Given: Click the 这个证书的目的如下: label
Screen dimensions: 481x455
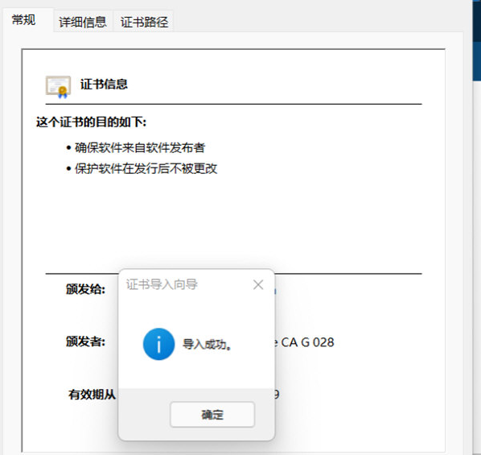Looking at the screenshot, I should click(91, 122).
